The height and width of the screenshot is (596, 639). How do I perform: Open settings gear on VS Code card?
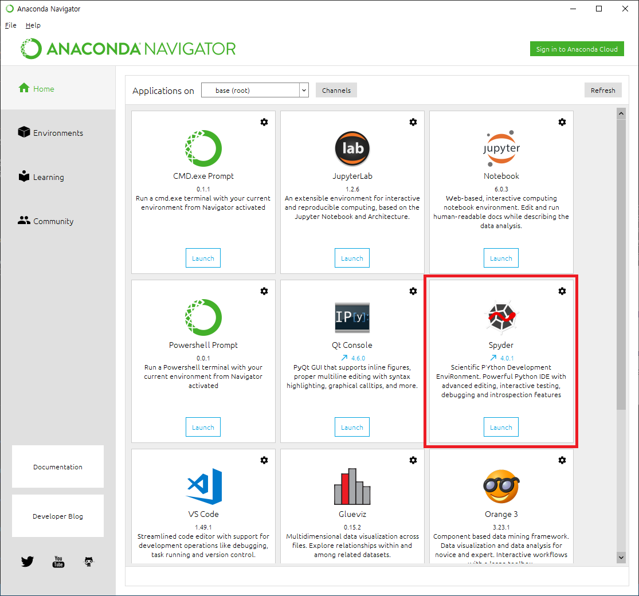264,460
